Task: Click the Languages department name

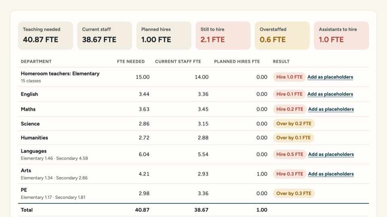Action: 33,151
